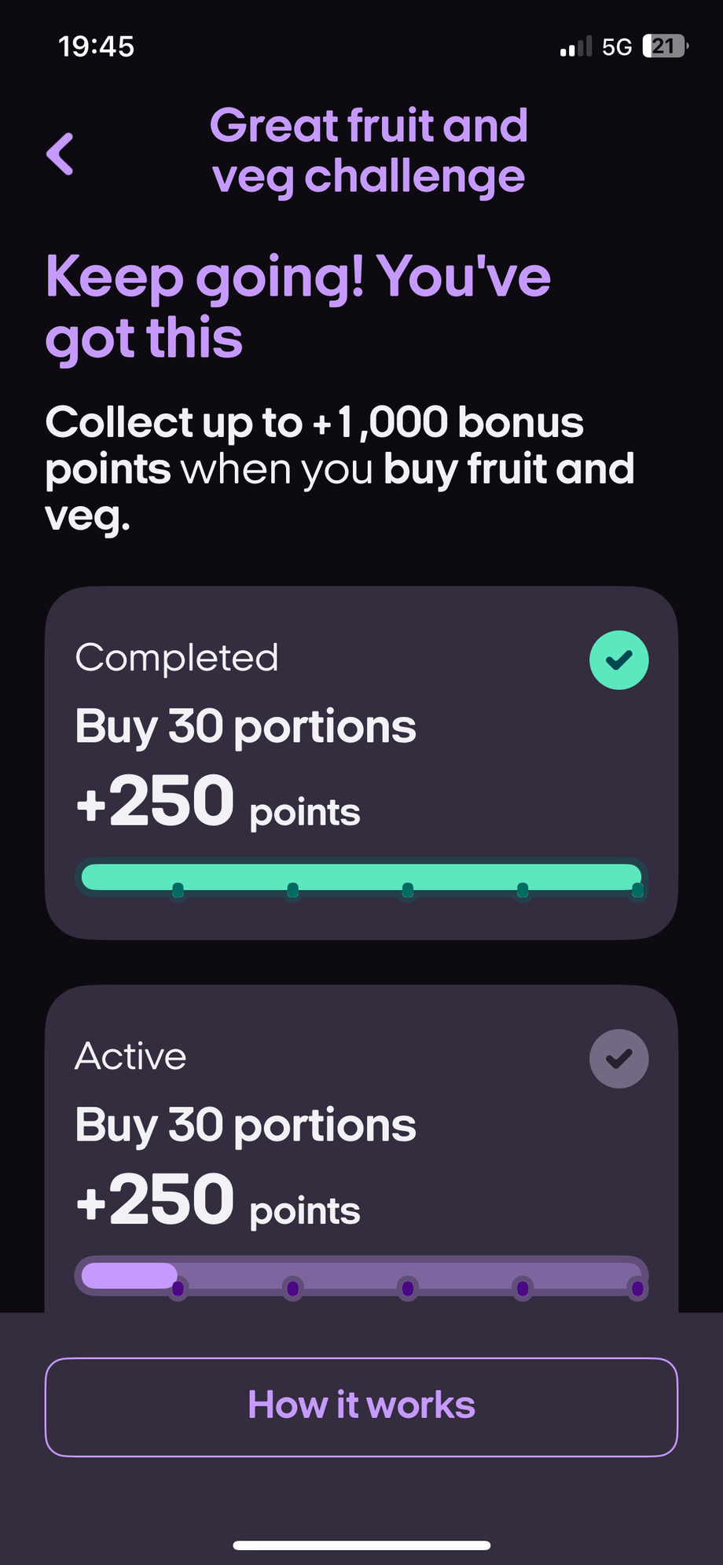Tap the Active status label
The image size is (723, 1565).
coord(130,1056)
